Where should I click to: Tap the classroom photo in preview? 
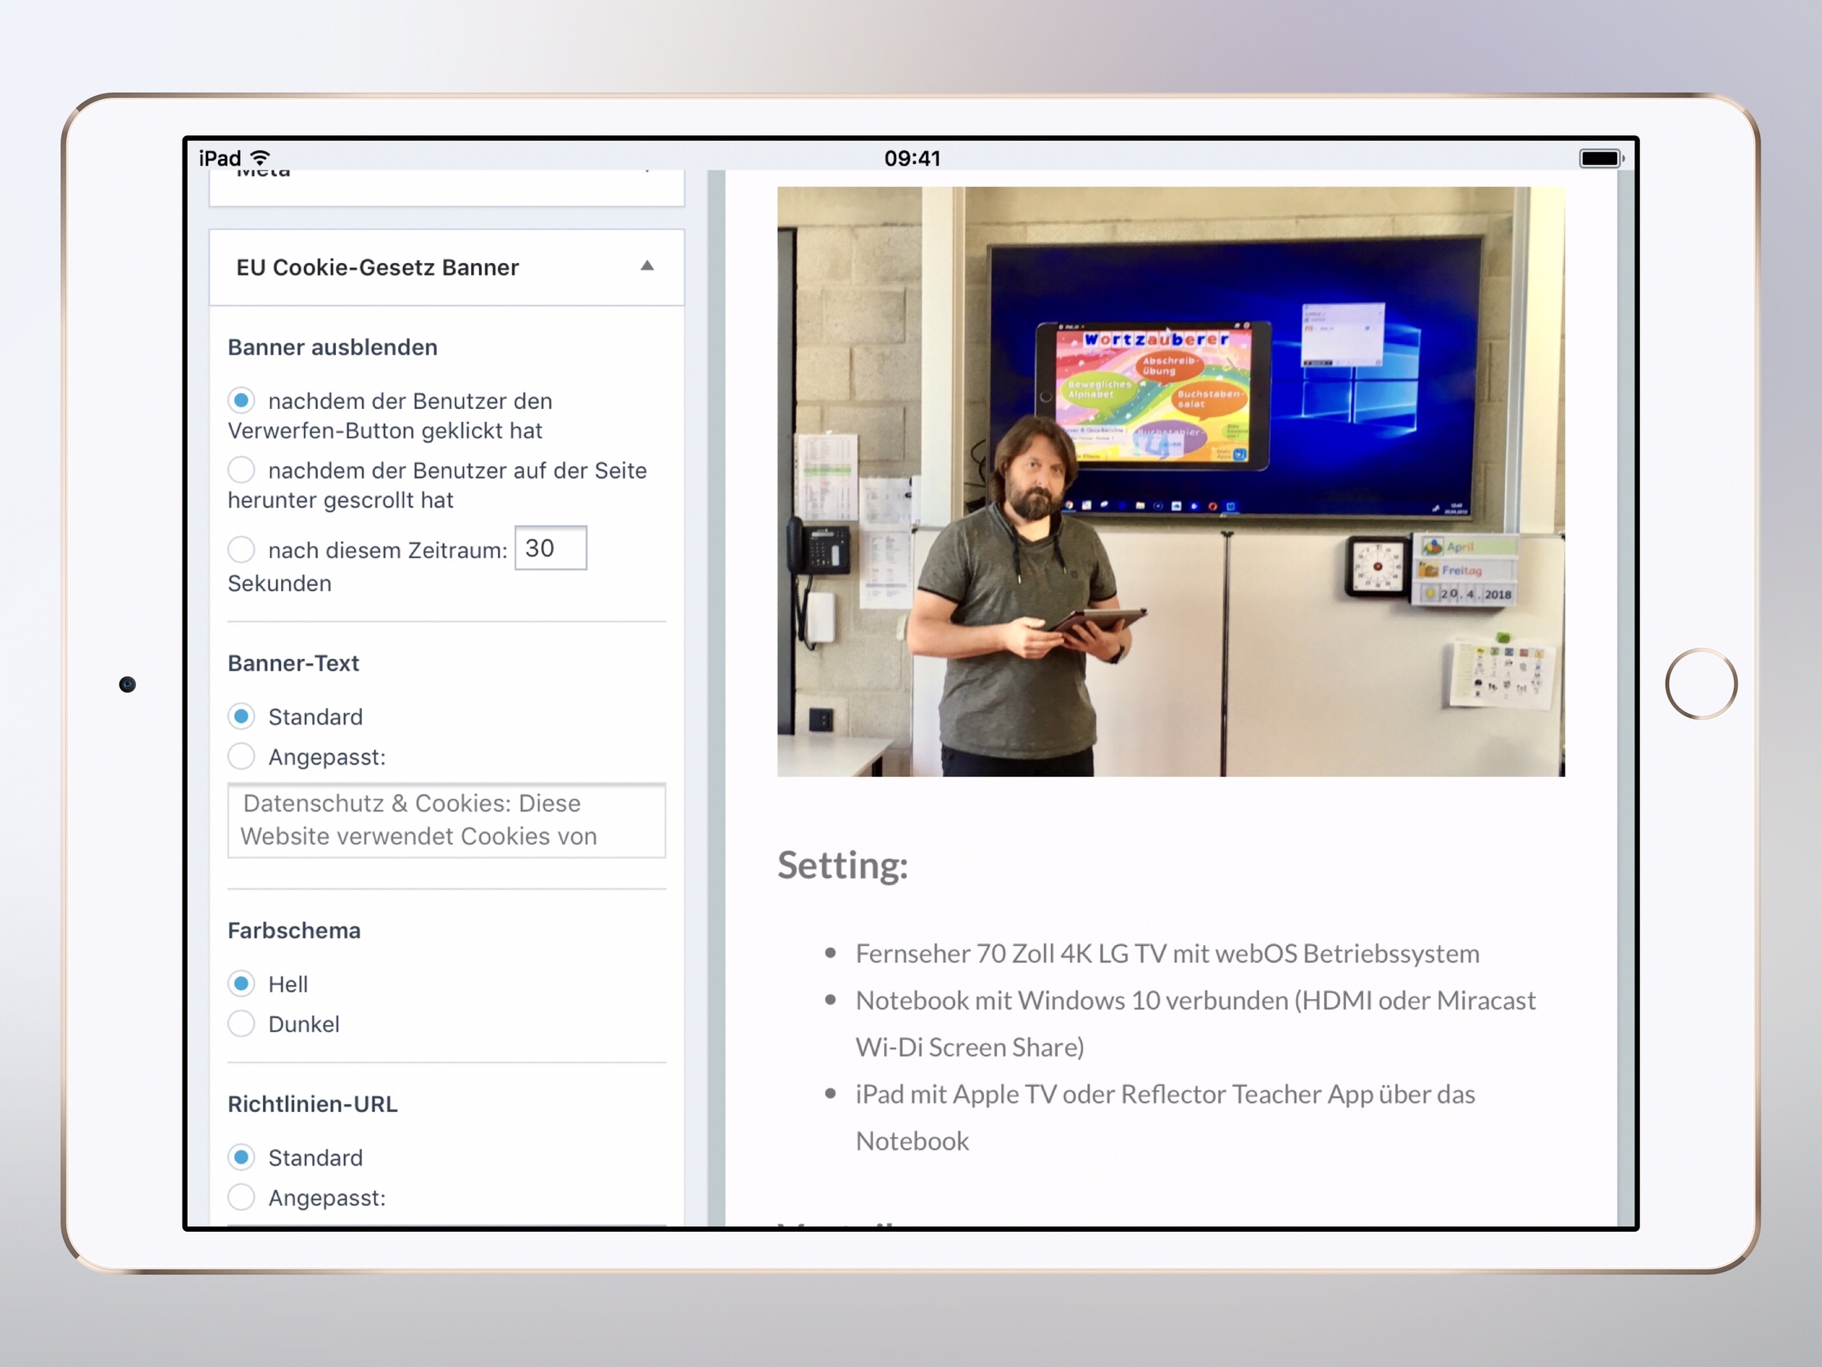1170,481
